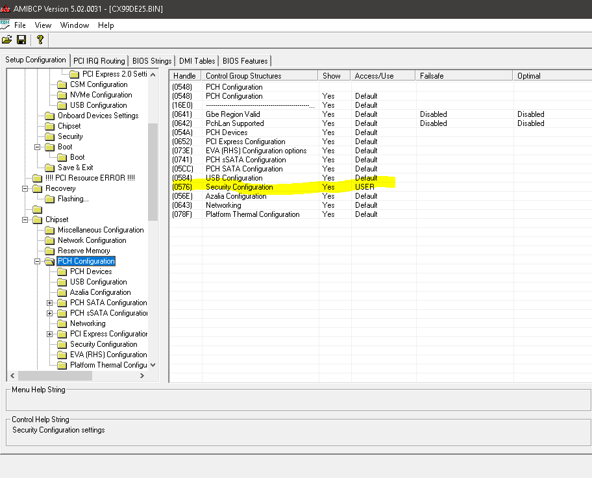Click the ROM document icon beside File menu
The height and width of the screenshot is (478, 592).
point(5,25)
